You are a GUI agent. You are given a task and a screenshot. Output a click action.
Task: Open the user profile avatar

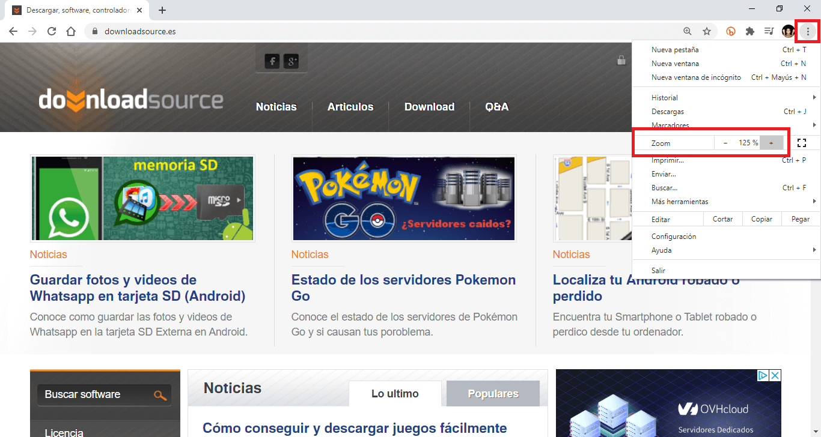(x=788, y=31)
